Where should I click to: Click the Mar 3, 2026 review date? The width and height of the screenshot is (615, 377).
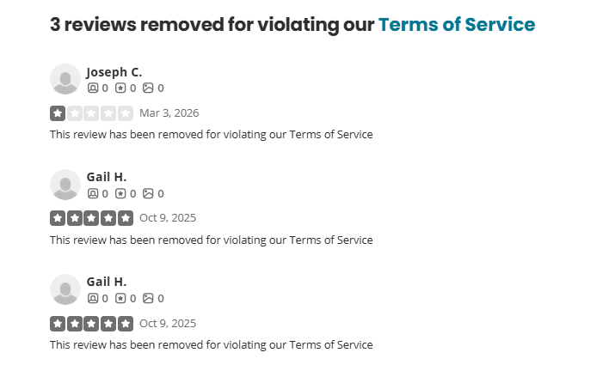(169, 113)
